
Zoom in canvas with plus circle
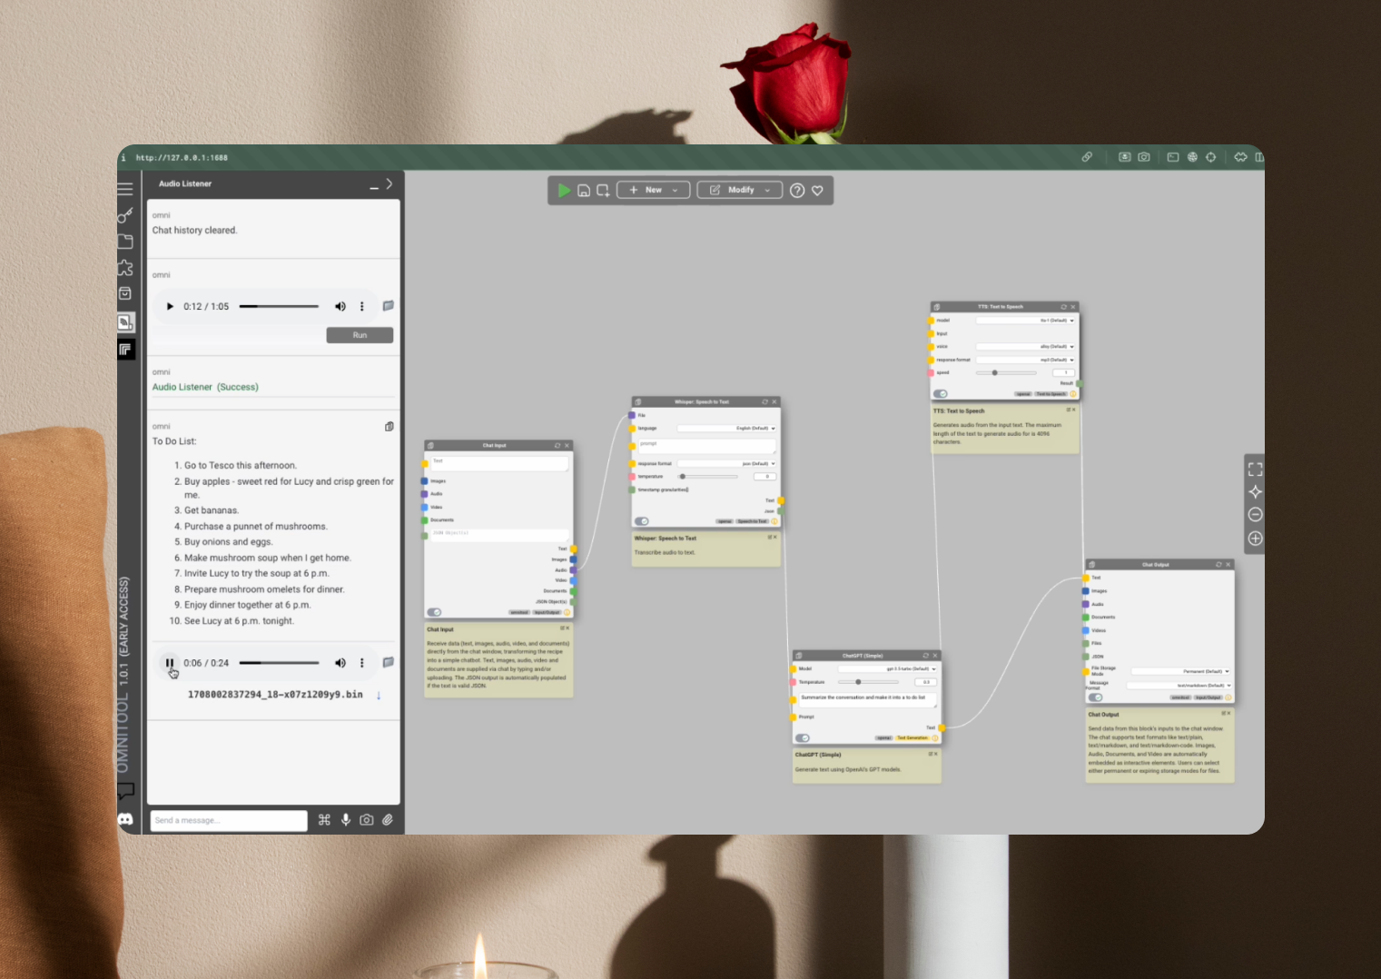point(1255,539)
